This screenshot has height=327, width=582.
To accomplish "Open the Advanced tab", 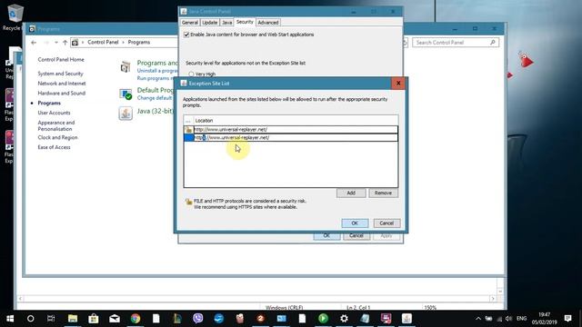I will pyautogui.click(x=268, y=23).
